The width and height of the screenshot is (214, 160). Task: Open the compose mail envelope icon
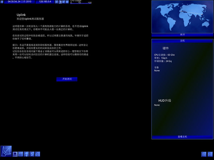point(37,154)
